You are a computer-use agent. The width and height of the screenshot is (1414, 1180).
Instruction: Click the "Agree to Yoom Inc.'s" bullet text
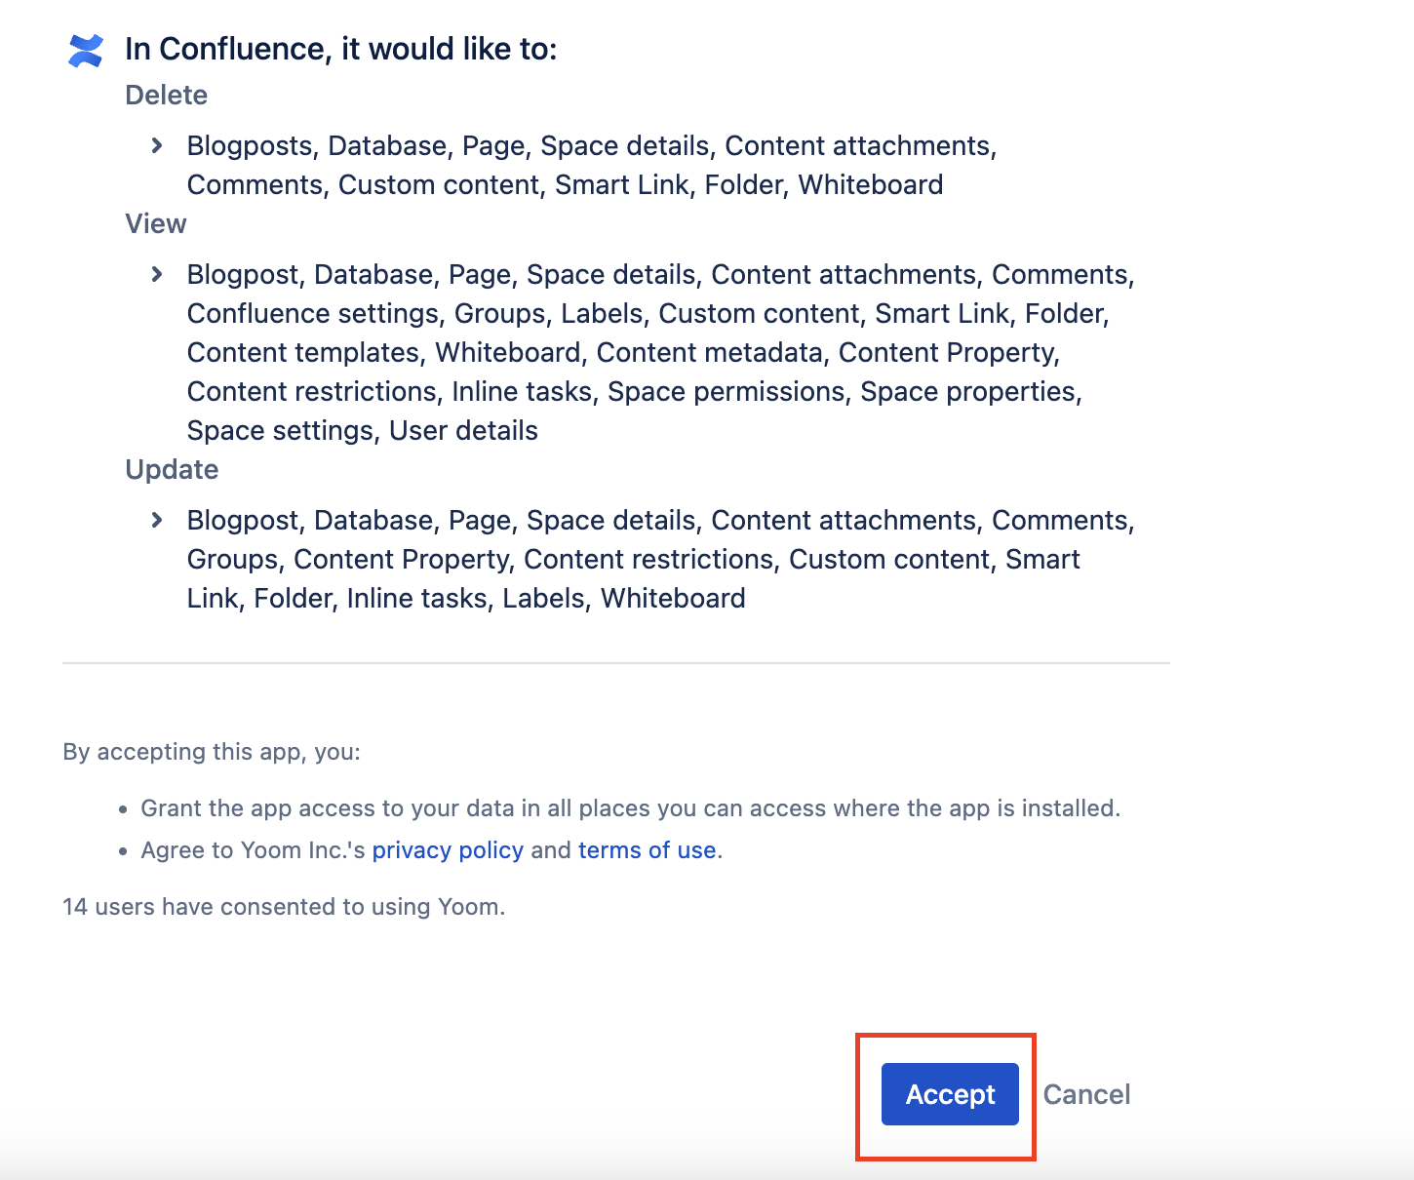pos(254,850)
